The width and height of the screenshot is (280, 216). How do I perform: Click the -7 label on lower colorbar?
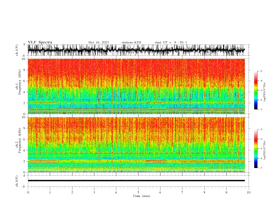[x=261, y=168]
